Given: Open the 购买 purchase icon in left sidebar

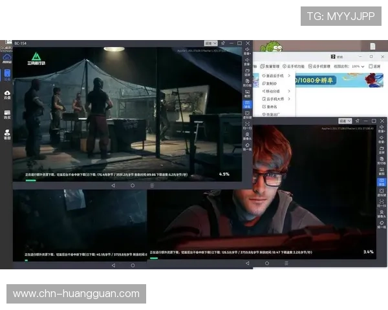Looking at the screenshot, I should [7, 114].
